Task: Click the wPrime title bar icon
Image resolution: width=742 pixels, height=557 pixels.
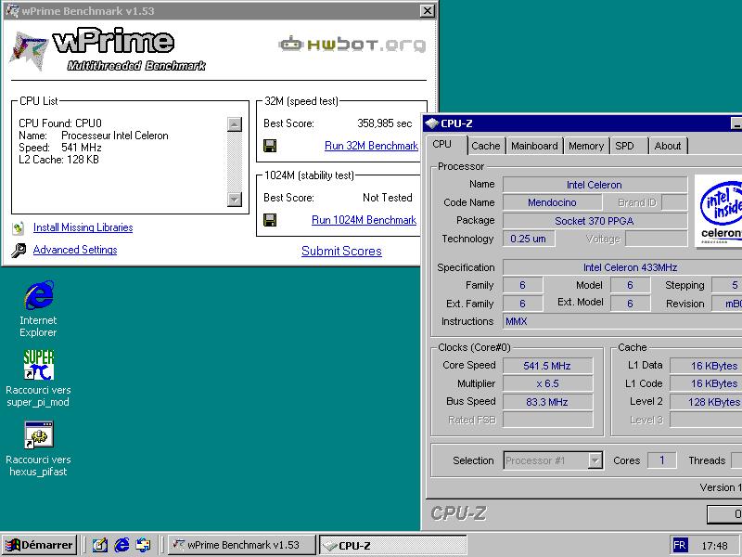Action: coord(12,10)
